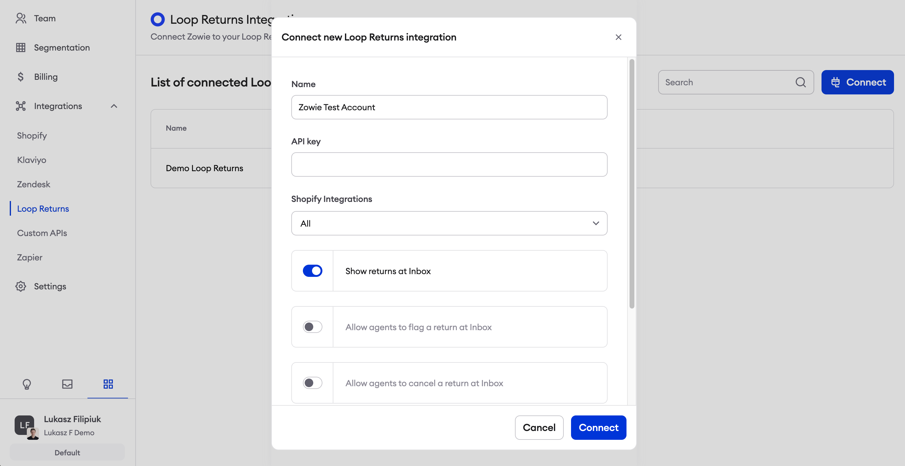Select the Zendesk integration
905x466 pixels.
pyautogui.click(x=34, y=184)
